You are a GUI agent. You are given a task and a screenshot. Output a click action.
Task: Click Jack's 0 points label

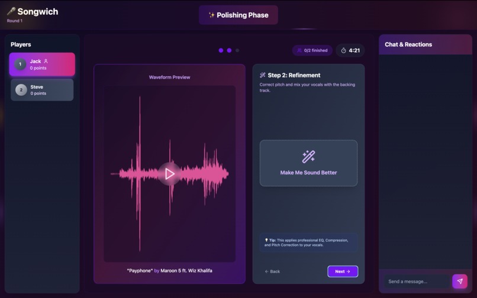pos(38,68)
